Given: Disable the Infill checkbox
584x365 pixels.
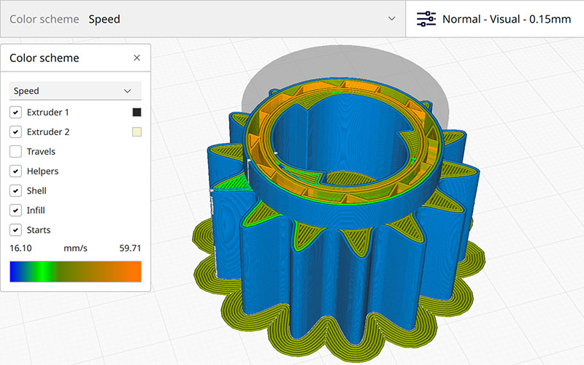Looking at the screenshot, I should pyautogui.click(x=15, y=210).
